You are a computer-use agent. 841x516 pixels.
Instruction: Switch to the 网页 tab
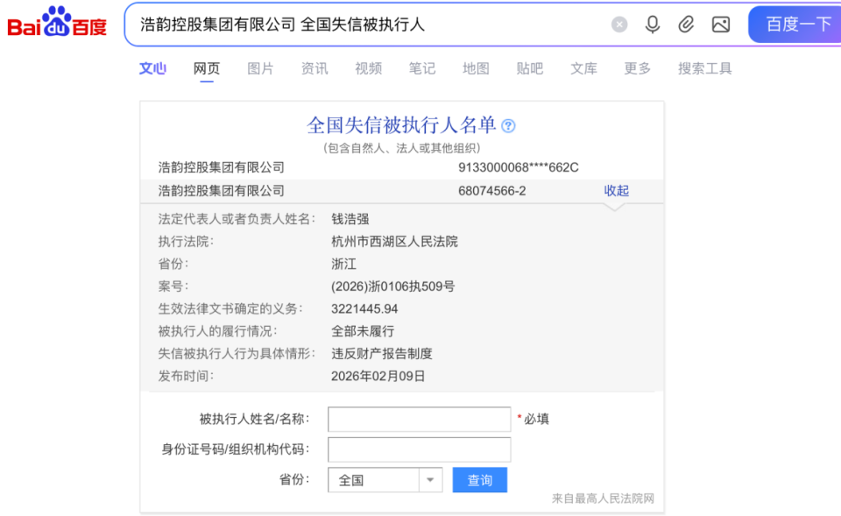207,68
